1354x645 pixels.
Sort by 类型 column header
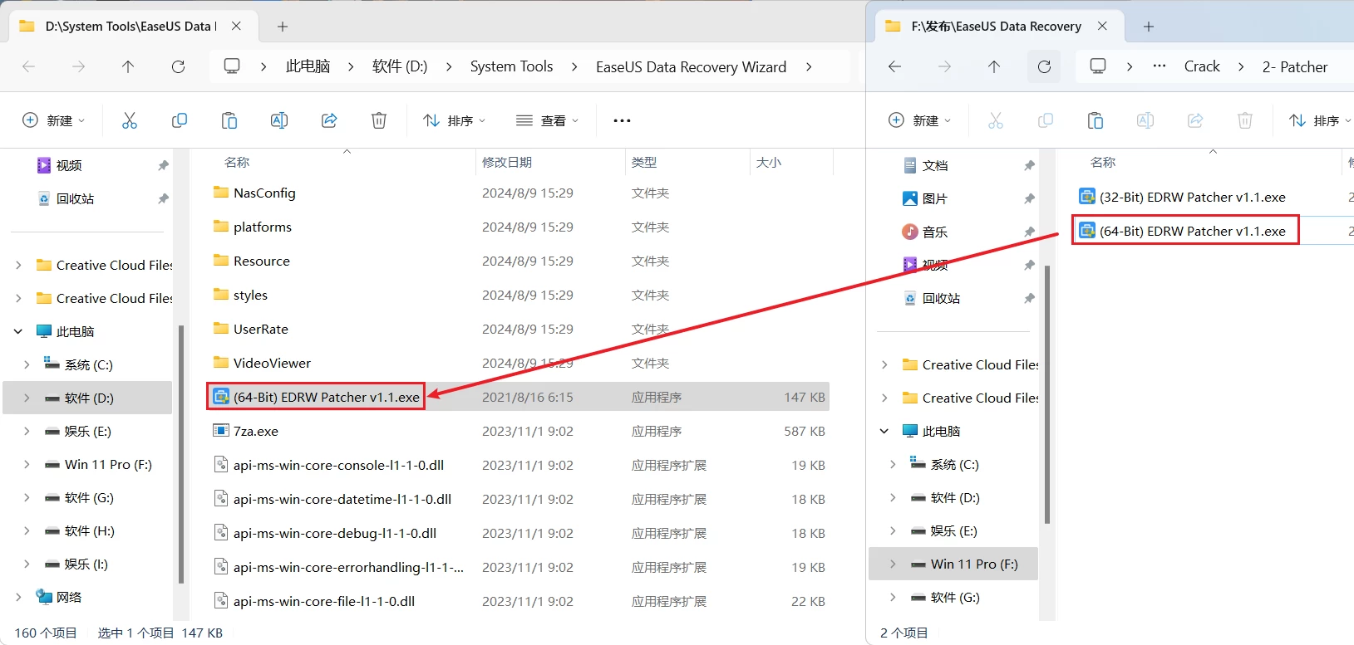(x=644, y=162)
